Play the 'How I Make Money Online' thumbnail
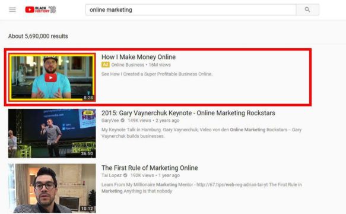346x214 pixels. click(52, 77)
